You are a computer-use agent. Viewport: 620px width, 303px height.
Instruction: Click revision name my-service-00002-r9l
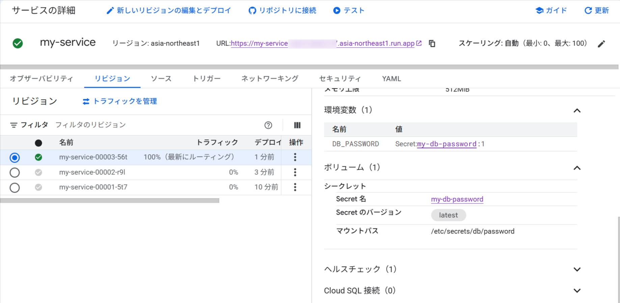92,172
